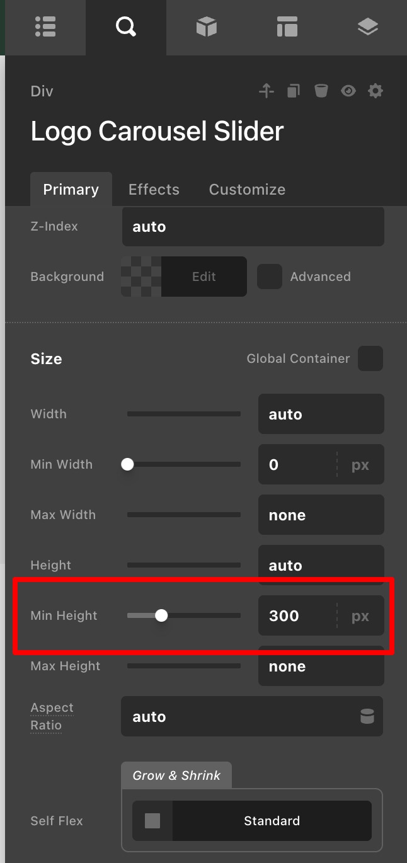Open Aspect Ratio dynamic content picker

[x=367, y=717]
